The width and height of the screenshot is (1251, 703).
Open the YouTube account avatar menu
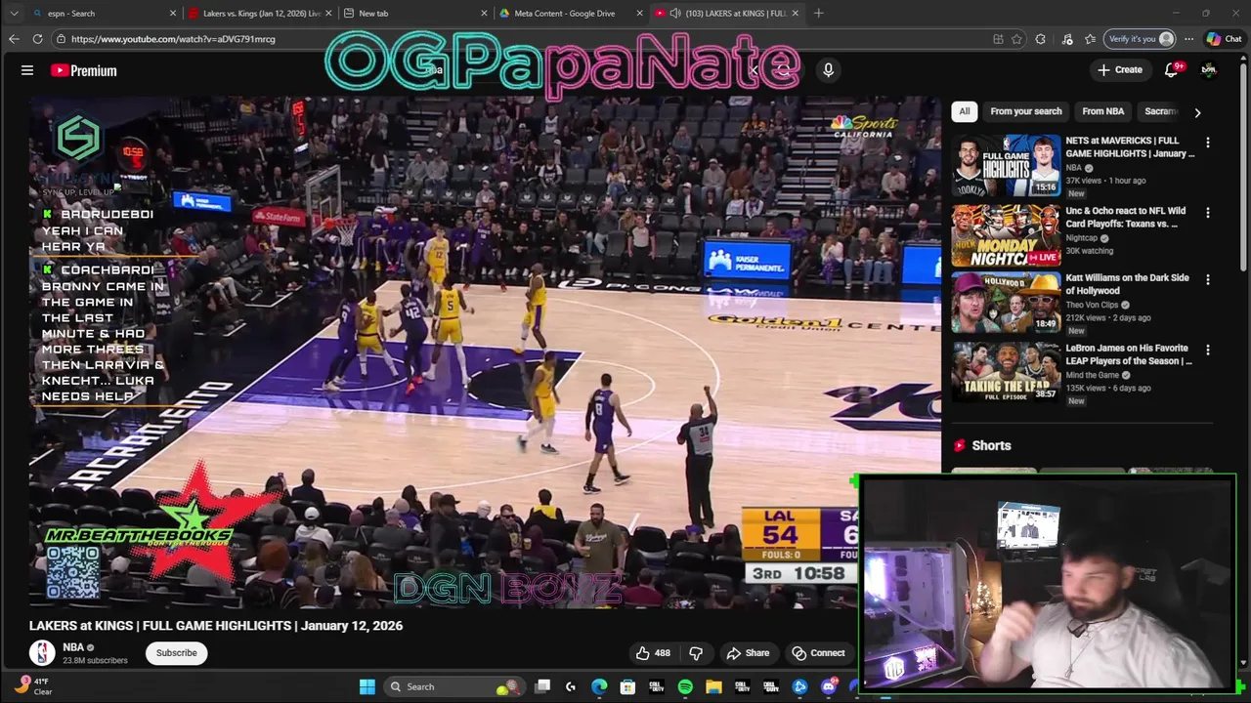[1209, 69]
